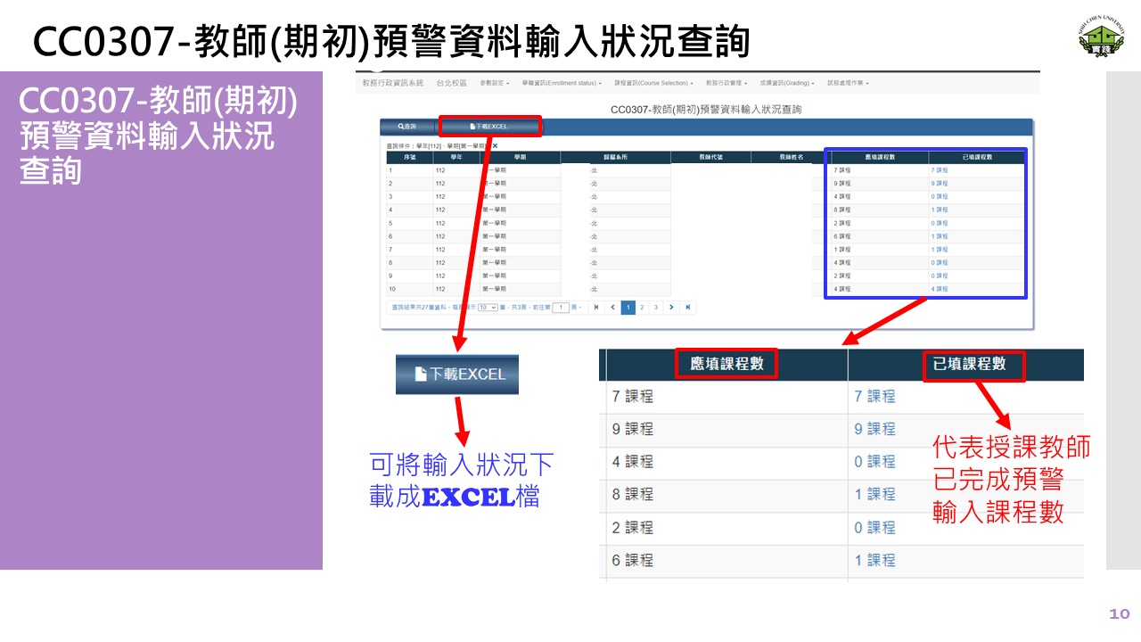Click the 歸屬系所 column header
The image size is (1141, 642).
tap(615, 157)
